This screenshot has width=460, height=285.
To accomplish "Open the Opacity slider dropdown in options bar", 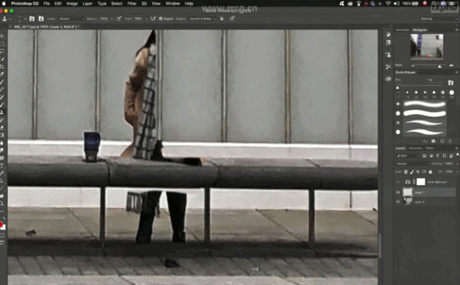I will click(112, 19).
